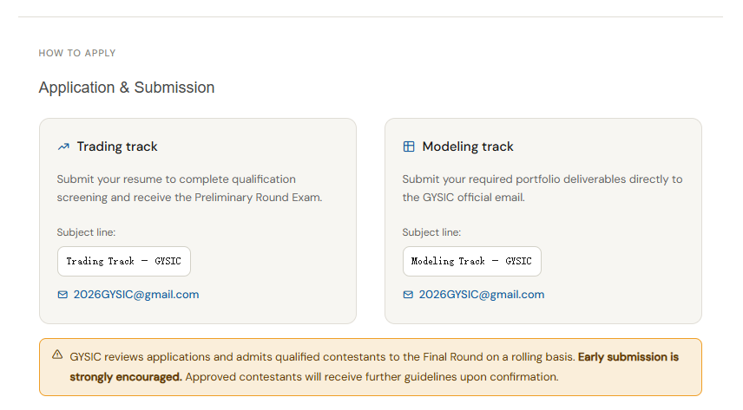This screenshot has width=743, height=410.
Task: Click the Trading track trend arrow icon
Action: pyautogui.click(x=63, y=147)
